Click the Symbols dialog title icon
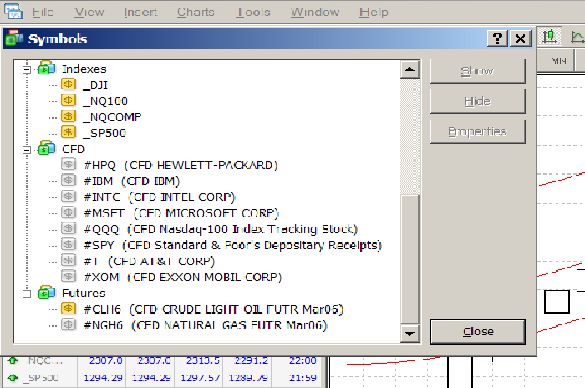The image size is (585, 388). click(x=14, y=38)
